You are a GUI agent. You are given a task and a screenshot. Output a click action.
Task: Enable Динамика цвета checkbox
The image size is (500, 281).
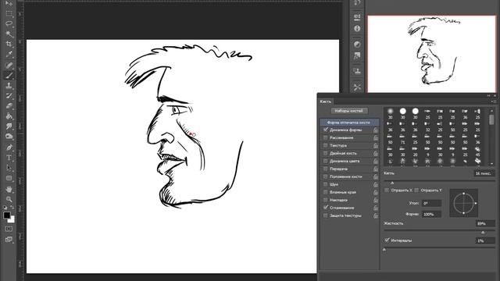(x=326, y=161)
